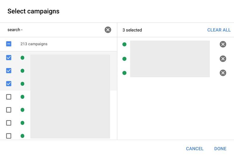Uncheck the first campaign checkbox
Image resolution: width=234 pixels, height=156 pixels.
click(x=9, y=58)
